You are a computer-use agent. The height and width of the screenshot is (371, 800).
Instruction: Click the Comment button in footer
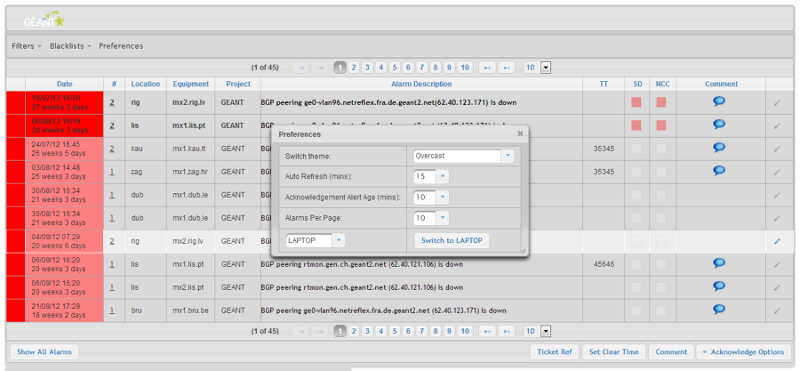[671, 351]
